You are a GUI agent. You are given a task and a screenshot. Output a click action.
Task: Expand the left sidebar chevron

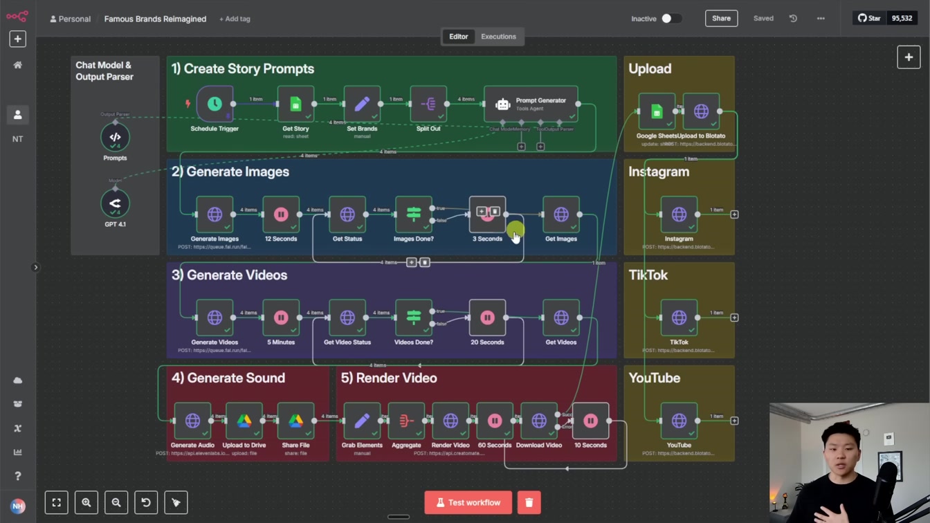pyautogui.click(x=35, y=267)
